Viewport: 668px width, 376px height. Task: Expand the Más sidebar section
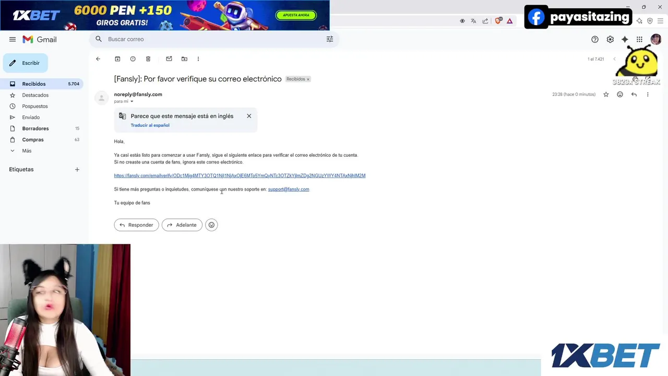(27, 151)
